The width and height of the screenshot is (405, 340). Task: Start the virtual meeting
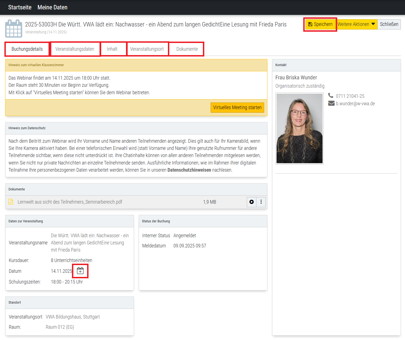237,107
